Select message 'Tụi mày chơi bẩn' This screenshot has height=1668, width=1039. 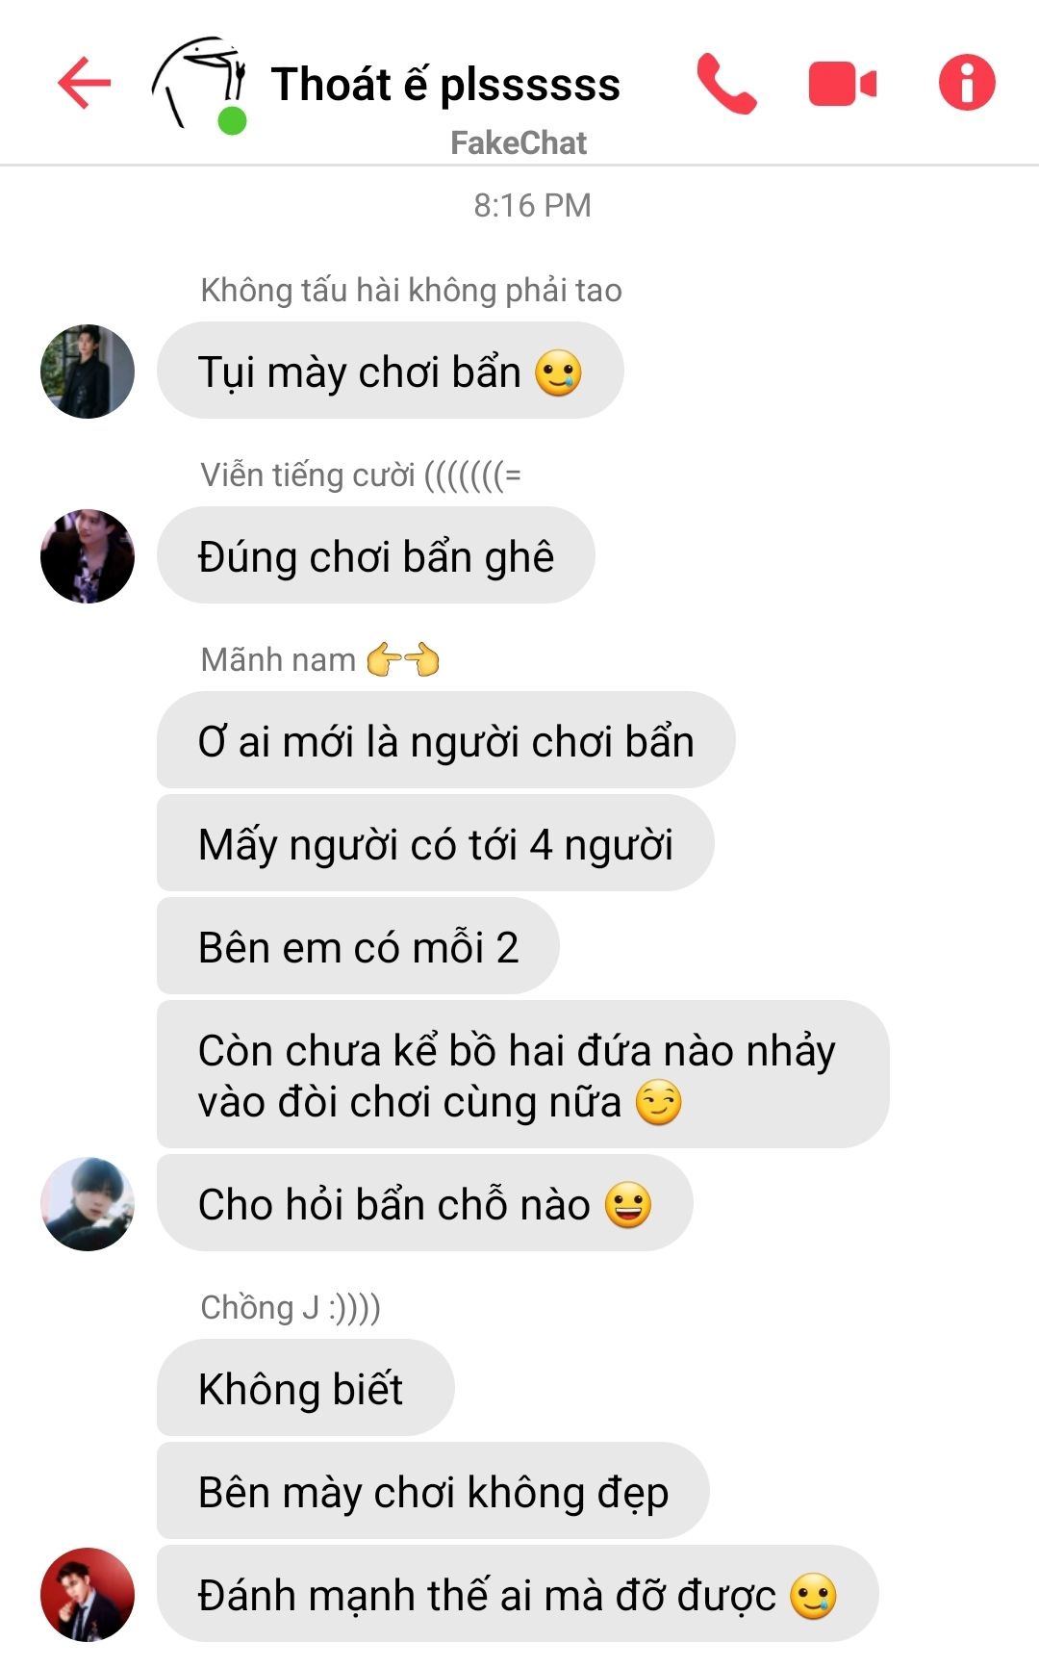click(391, 371)
